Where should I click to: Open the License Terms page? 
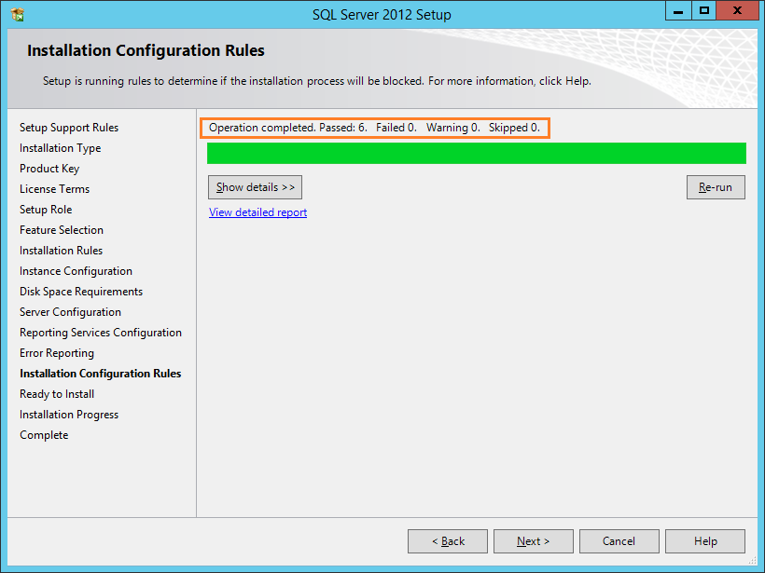54,189
